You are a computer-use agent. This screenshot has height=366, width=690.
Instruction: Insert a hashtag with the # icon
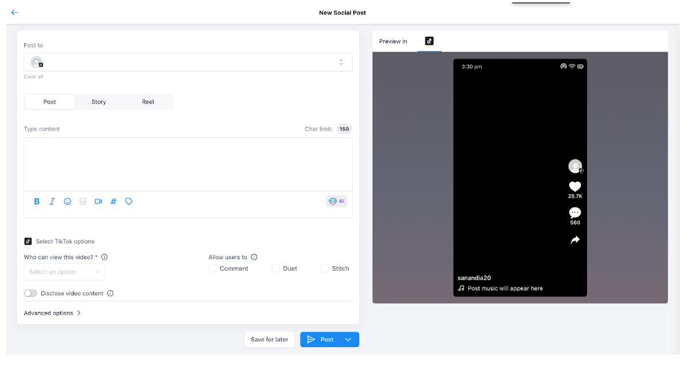(x=113, y=202)
